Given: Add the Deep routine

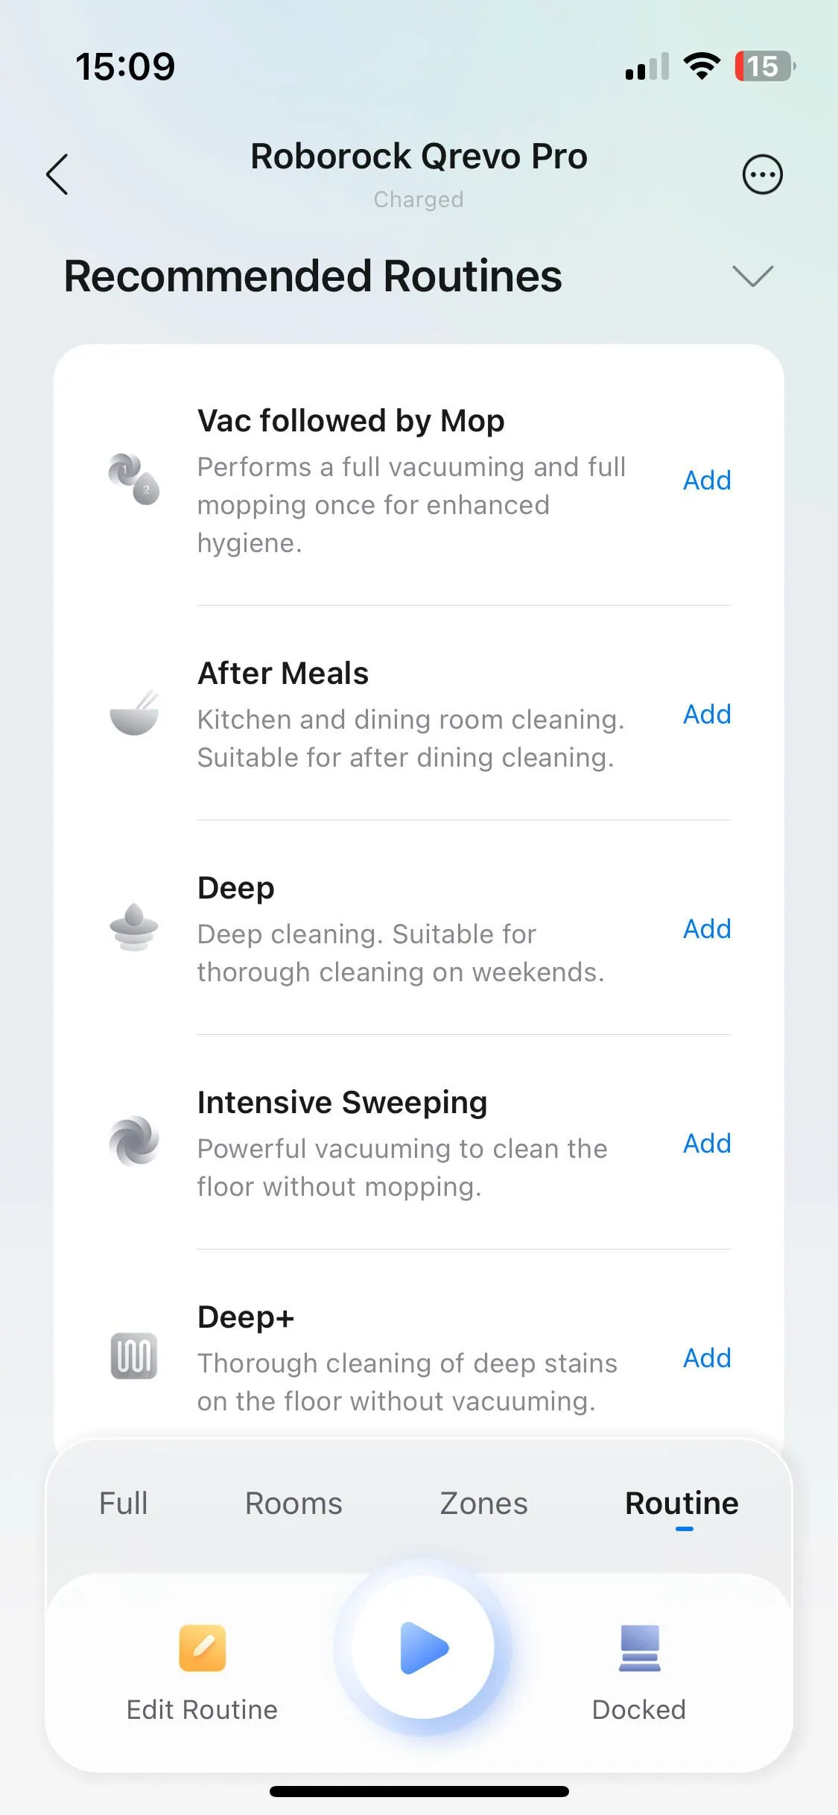Looking at the screenshot, I should (707, 929).
